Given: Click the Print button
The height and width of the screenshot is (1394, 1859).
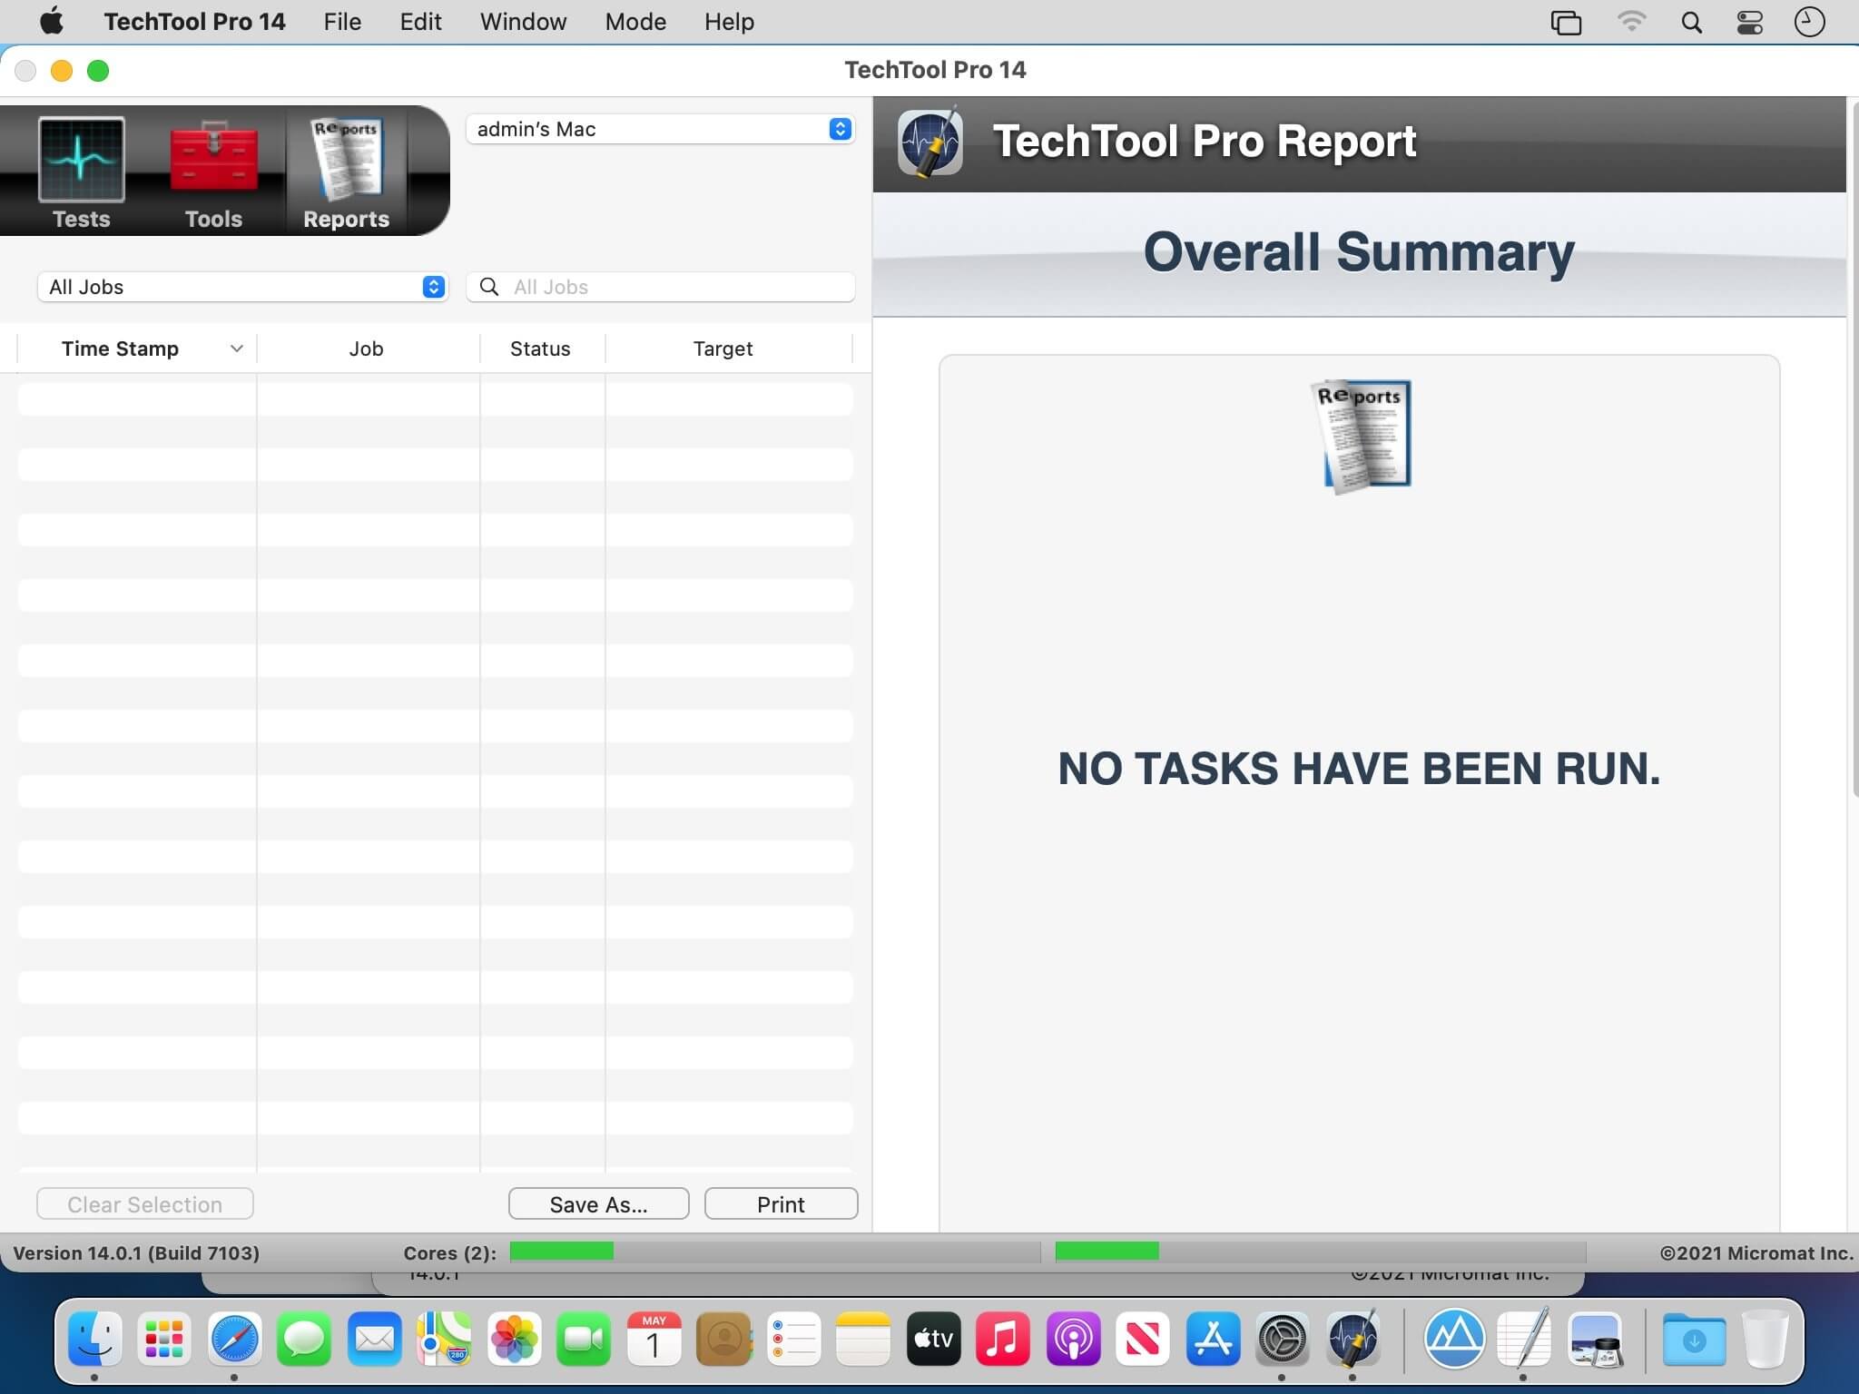Looking at the screenshot, I should [781, 1204].
